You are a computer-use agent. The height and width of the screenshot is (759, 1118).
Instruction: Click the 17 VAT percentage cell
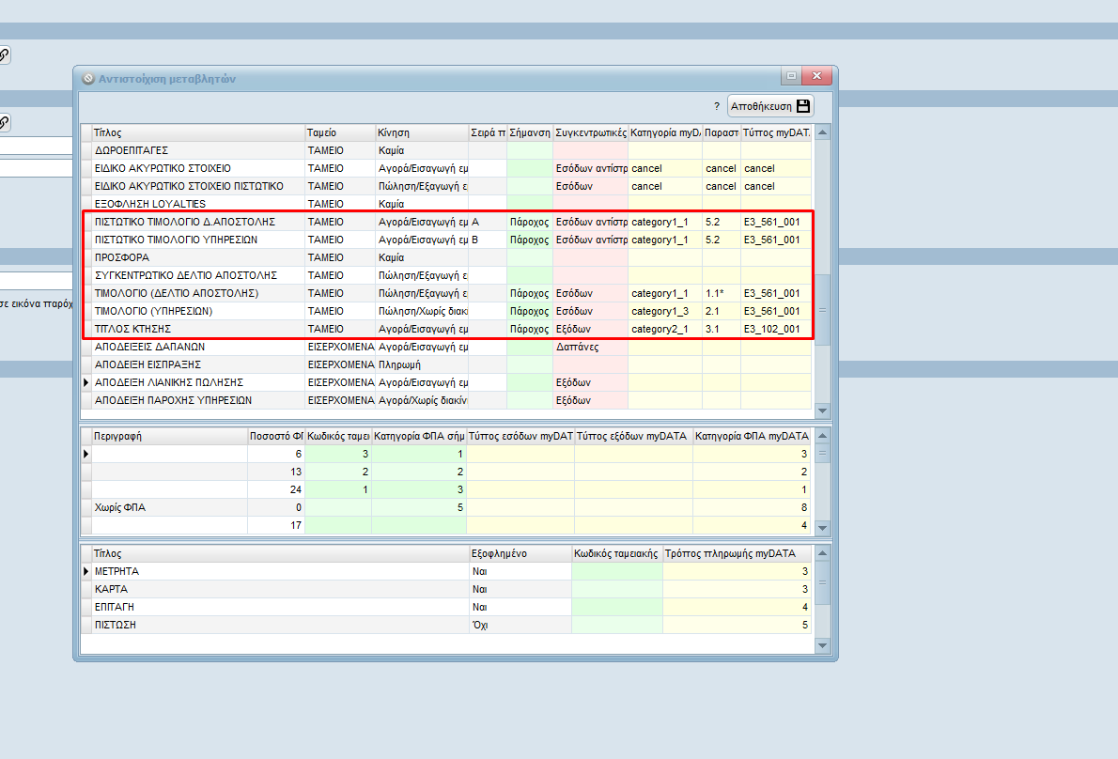(276, 525)
